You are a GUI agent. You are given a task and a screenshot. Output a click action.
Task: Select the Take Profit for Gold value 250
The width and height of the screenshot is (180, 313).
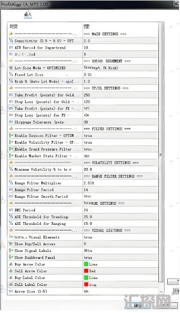[87, 95]
